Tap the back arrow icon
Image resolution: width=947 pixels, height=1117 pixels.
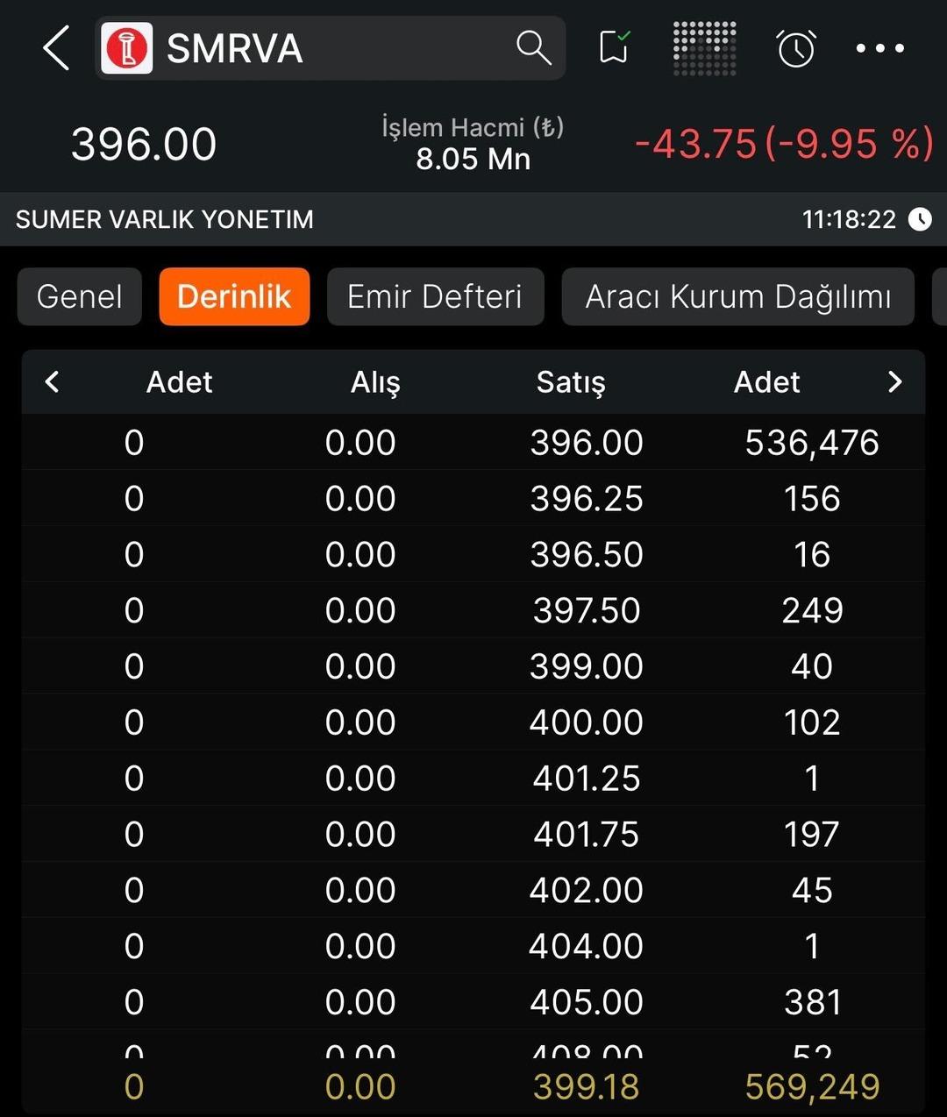(56, 47)
